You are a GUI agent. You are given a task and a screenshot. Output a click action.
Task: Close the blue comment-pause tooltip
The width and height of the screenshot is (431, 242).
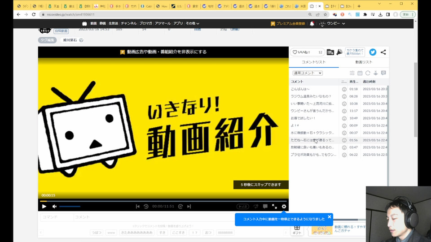tap(329, 217)
